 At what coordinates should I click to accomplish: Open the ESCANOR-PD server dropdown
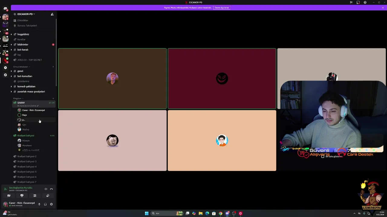pos(26,14)
